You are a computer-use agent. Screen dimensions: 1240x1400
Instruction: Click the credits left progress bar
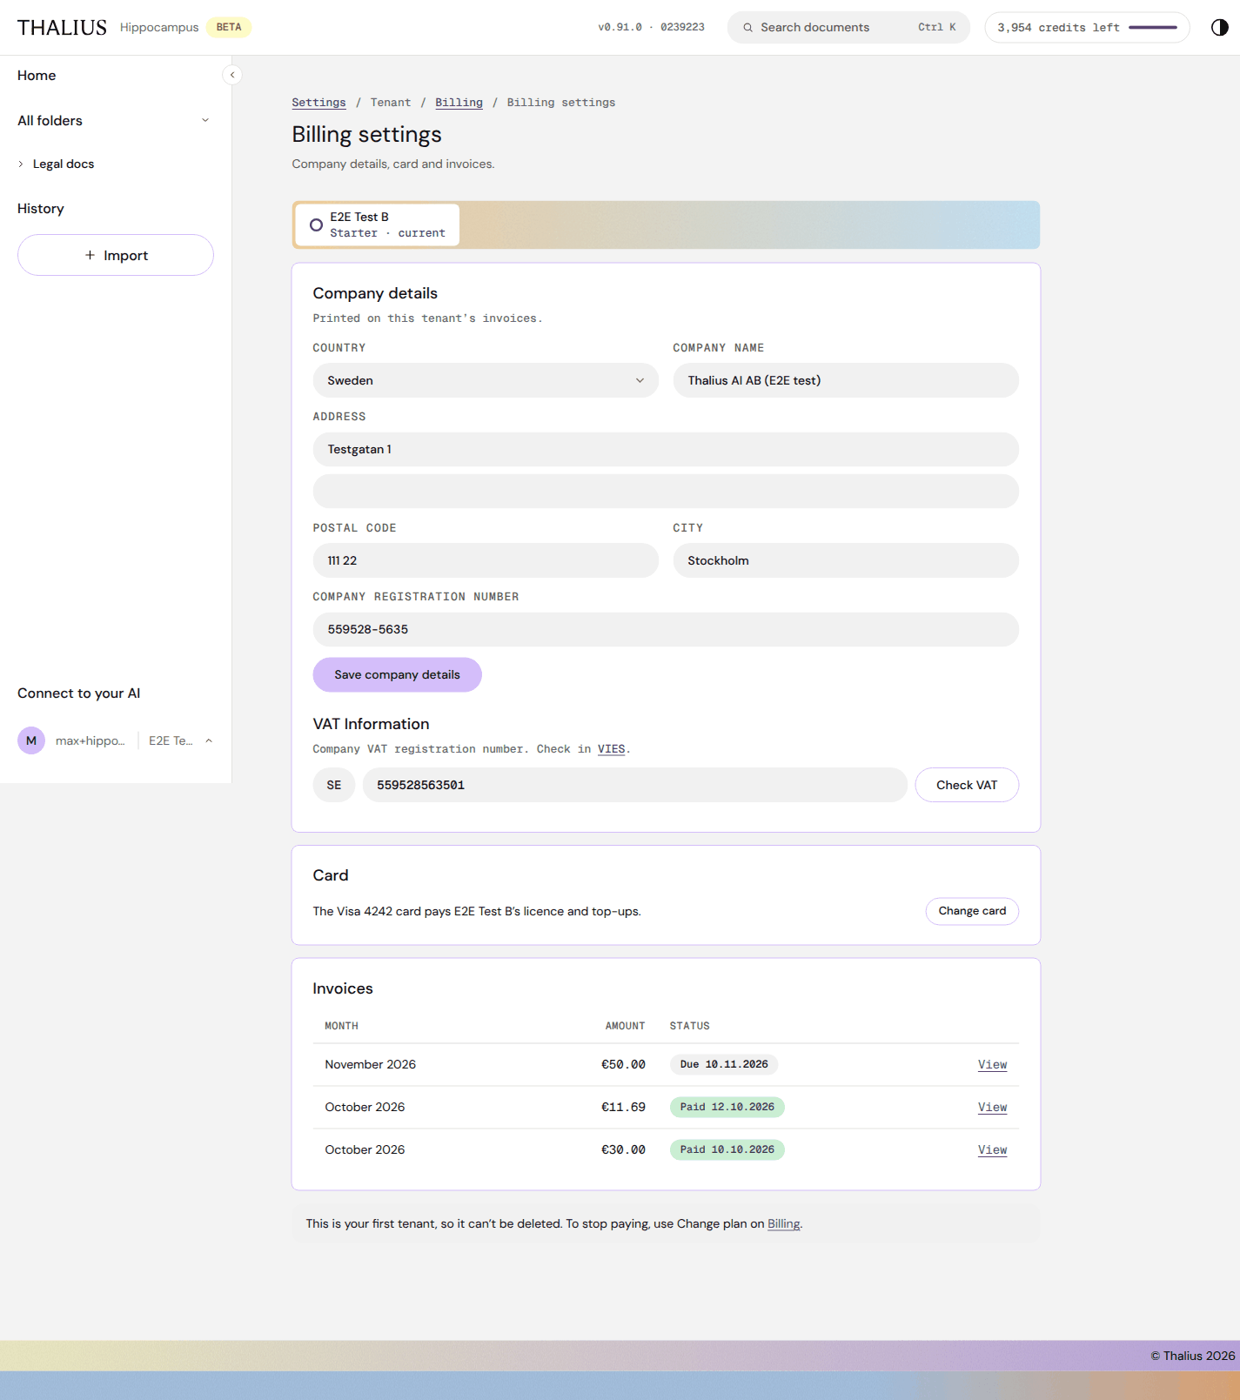point(1152,28)
